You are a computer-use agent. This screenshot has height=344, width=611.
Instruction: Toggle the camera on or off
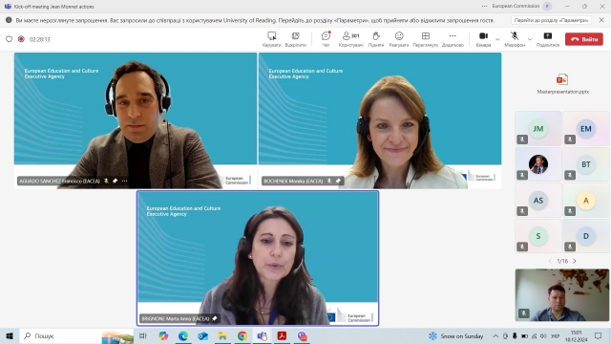(x=483, y=39)
